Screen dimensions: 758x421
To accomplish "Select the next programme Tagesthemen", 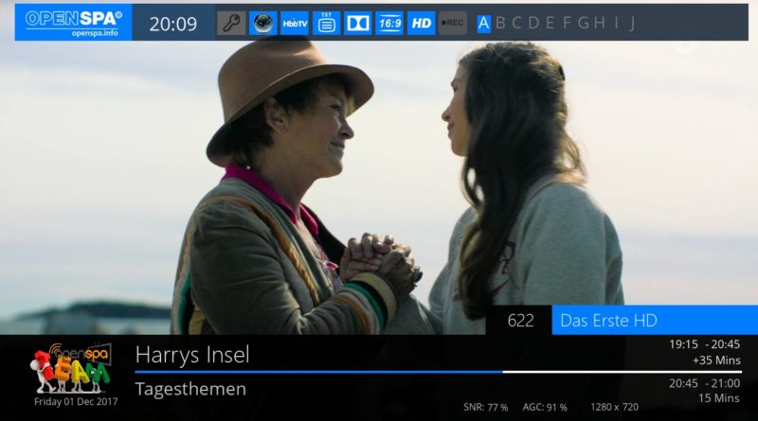I will coord(190,389).
